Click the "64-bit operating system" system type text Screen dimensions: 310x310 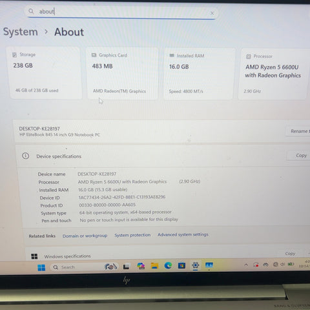(125, 212)
